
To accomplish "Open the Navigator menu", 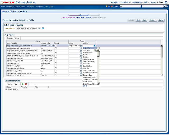I will (x=10, y=6).
